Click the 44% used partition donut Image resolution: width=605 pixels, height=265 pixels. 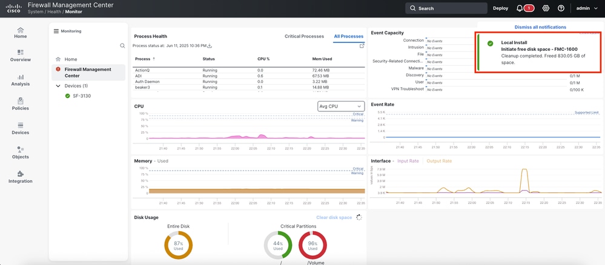(x=278, y=245)
